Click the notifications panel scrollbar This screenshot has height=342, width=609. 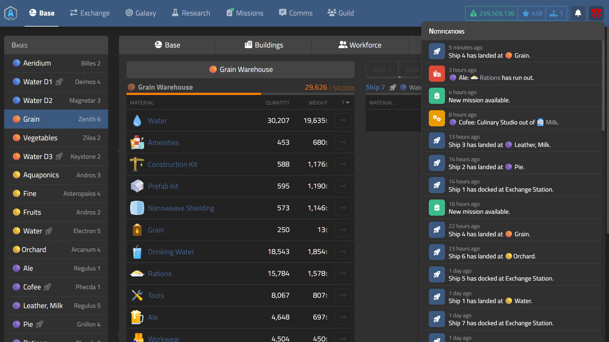603,85
